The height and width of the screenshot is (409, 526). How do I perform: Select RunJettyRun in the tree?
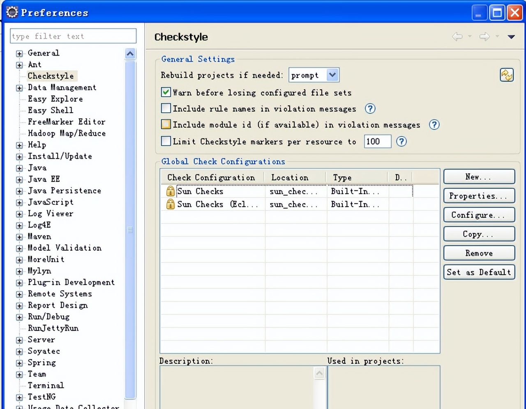pos(53,328)
